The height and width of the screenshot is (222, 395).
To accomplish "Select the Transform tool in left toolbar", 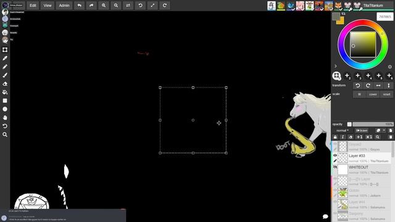I will coord(5,50).
